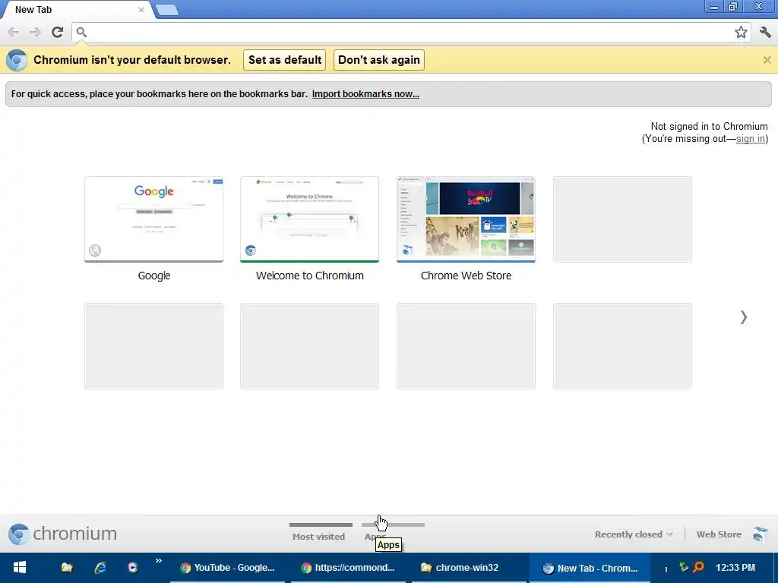Click in the address bar field

pyautogui.click(x=410, y=32)
